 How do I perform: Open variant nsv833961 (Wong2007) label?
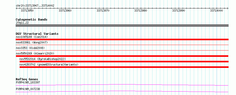[32, 42]
